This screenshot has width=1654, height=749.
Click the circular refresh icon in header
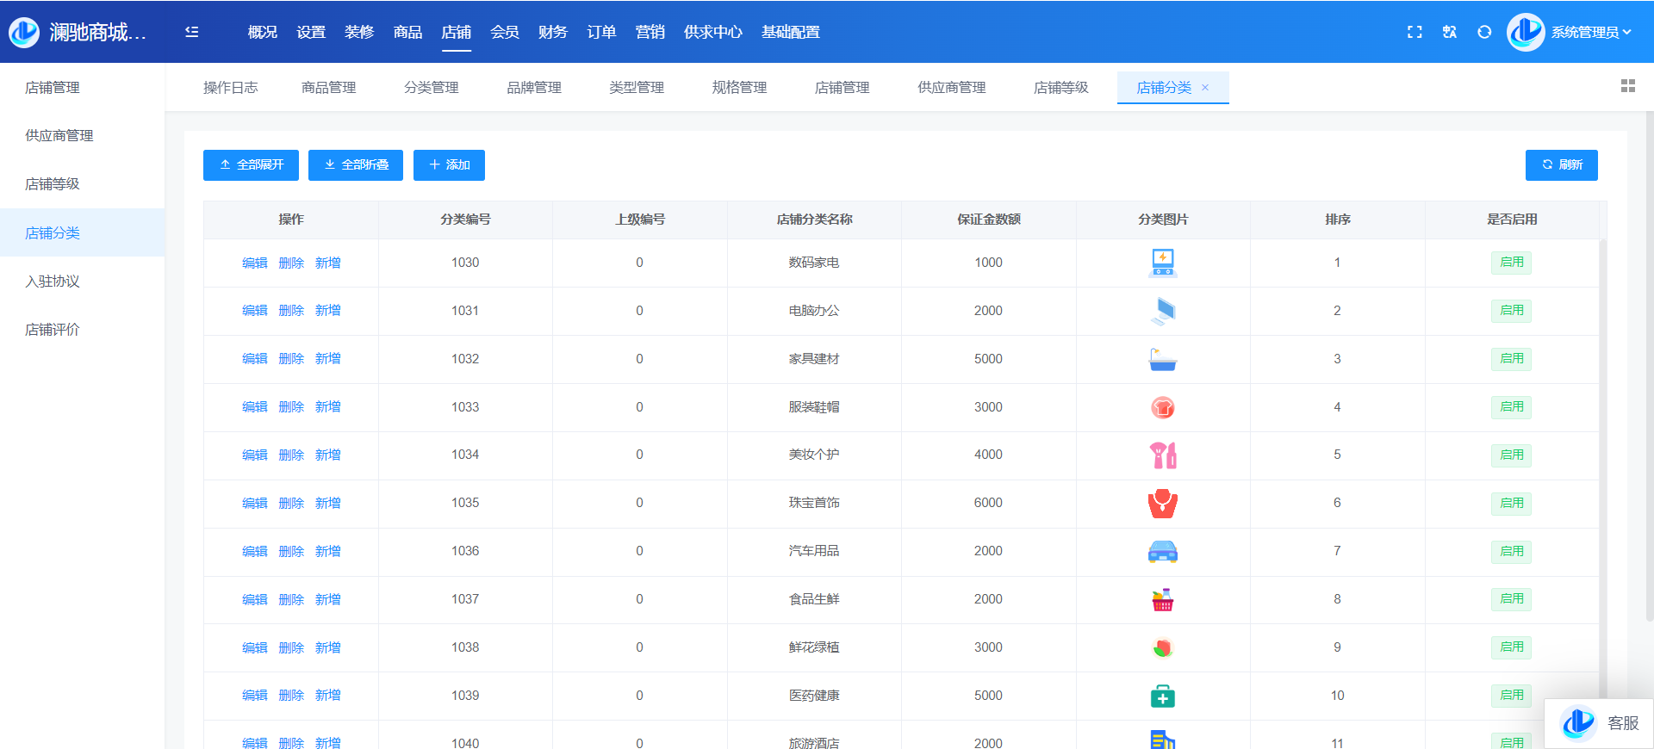pyautogui.click(x=1484, y=32)
